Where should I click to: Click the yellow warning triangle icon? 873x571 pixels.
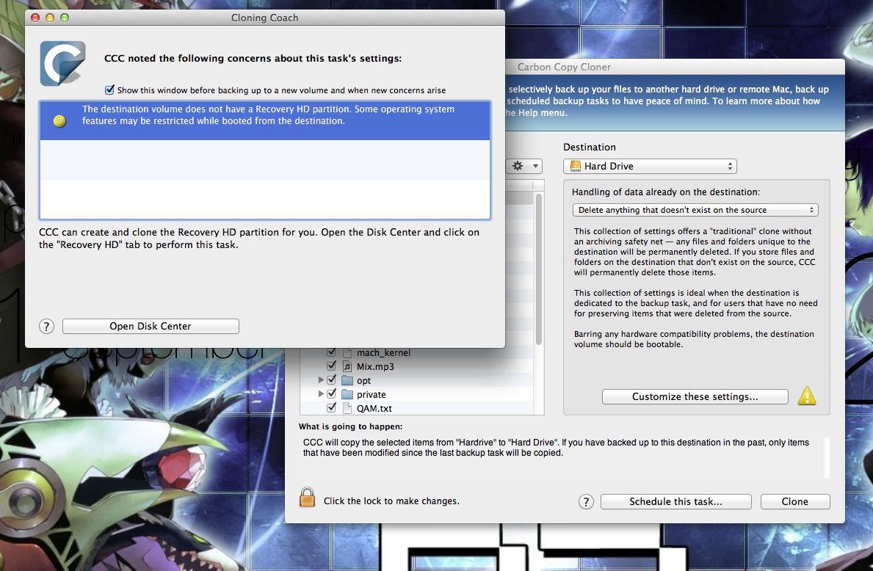pyautogui.click(x=807, y=396)
